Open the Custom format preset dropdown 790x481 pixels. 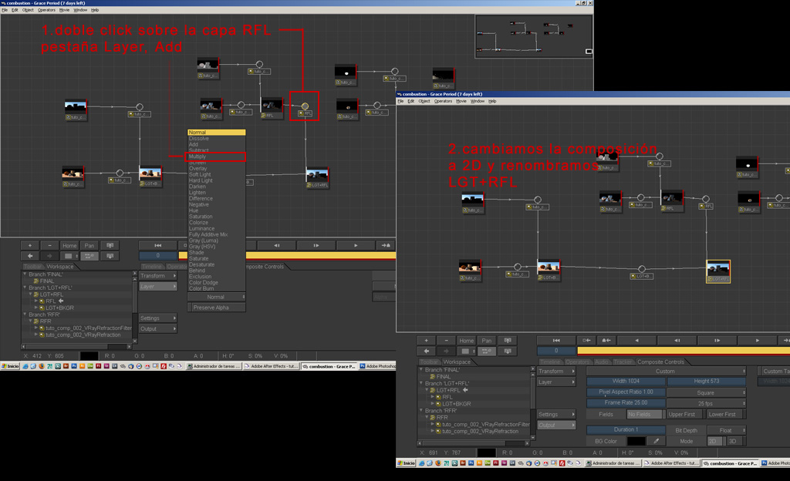666,371
